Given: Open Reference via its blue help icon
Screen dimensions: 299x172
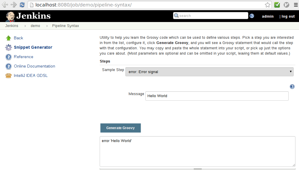Looking at the screenshot, I should [x=9, y=57].
